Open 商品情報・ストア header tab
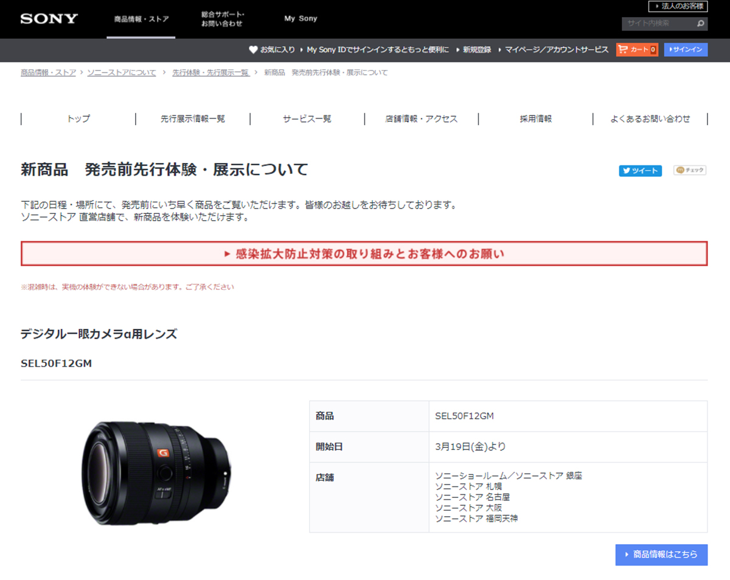This screenshot has height=580, width=730. pos(141,19)
